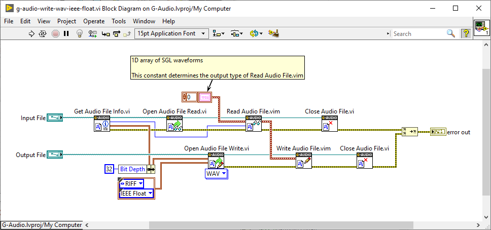Open the Help menu
The width and height of the screenshot is (491, 230).
point(168,21)
